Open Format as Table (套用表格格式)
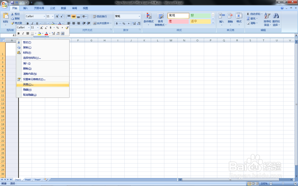This screenshot has height=186, width=298. click(160, 19)
